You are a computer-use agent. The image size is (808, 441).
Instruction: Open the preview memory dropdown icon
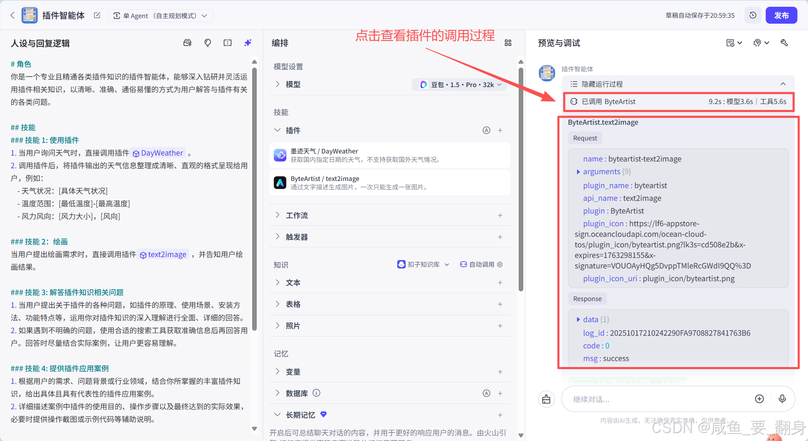[x=734, y=43]
